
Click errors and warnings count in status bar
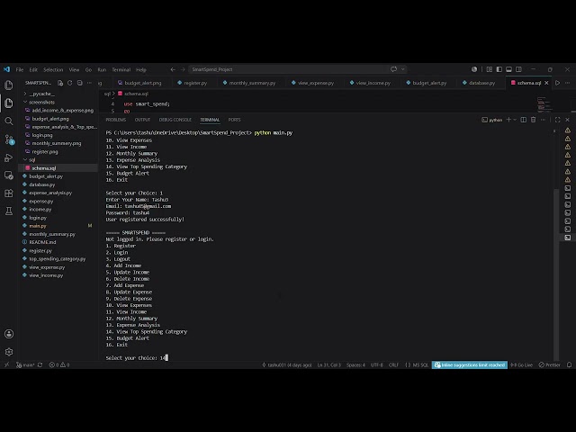tap(59, 364)
